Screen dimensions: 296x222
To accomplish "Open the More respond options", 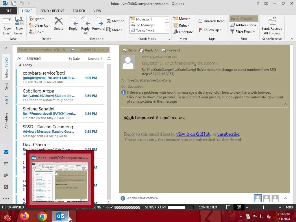I will (114, 30).
